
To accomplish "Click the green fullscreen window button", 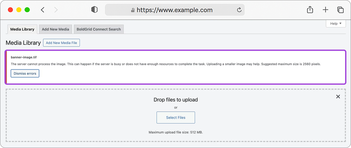I will pos(27,10).
